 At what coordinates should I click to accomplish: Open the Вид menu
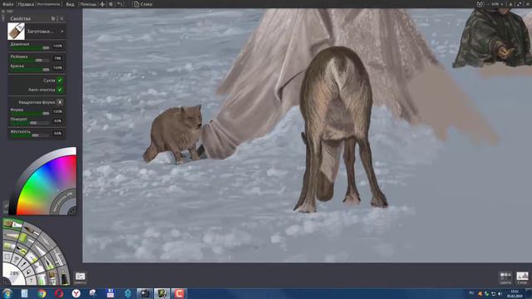pyautogui.click(x=70, y=4)
